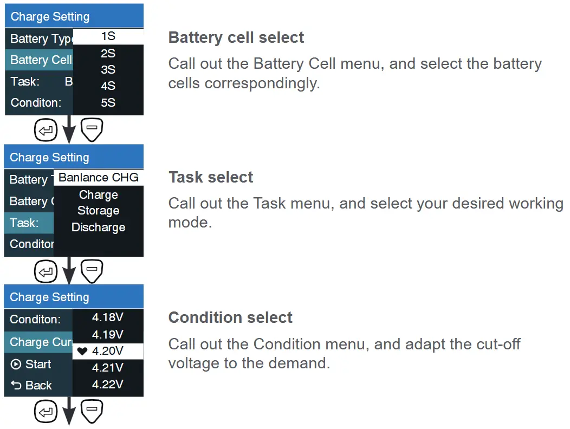Screen dimensions: 570x429
Task: Click the enter key icon below Condition menu
Action: click(x=46, y=412)
